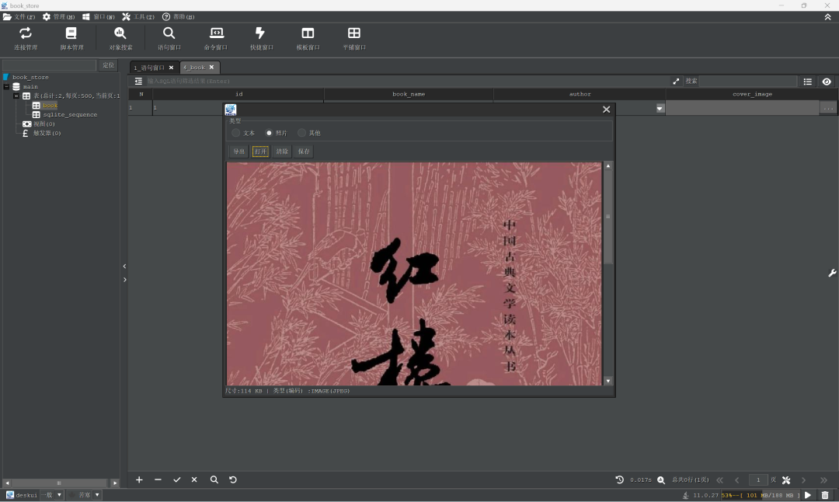Viewport: 839px width, 502px height.
Task: Open the 工具 tools menu
Action: click(138, 17)
